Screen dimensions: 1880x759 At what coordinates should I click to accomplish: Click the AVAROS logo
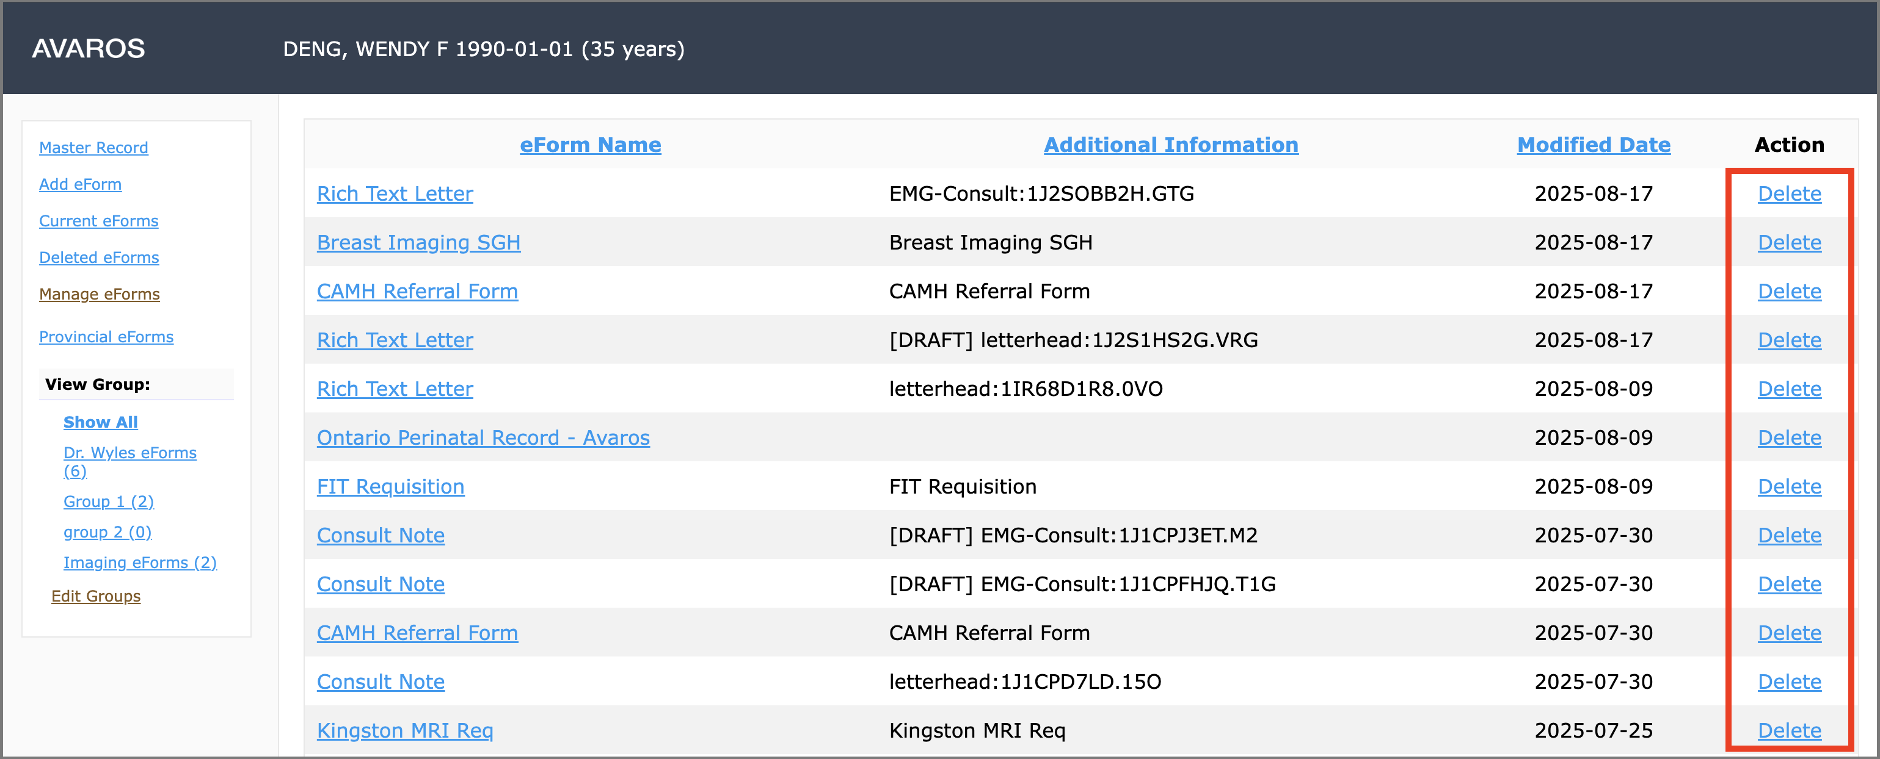[89, 49]
